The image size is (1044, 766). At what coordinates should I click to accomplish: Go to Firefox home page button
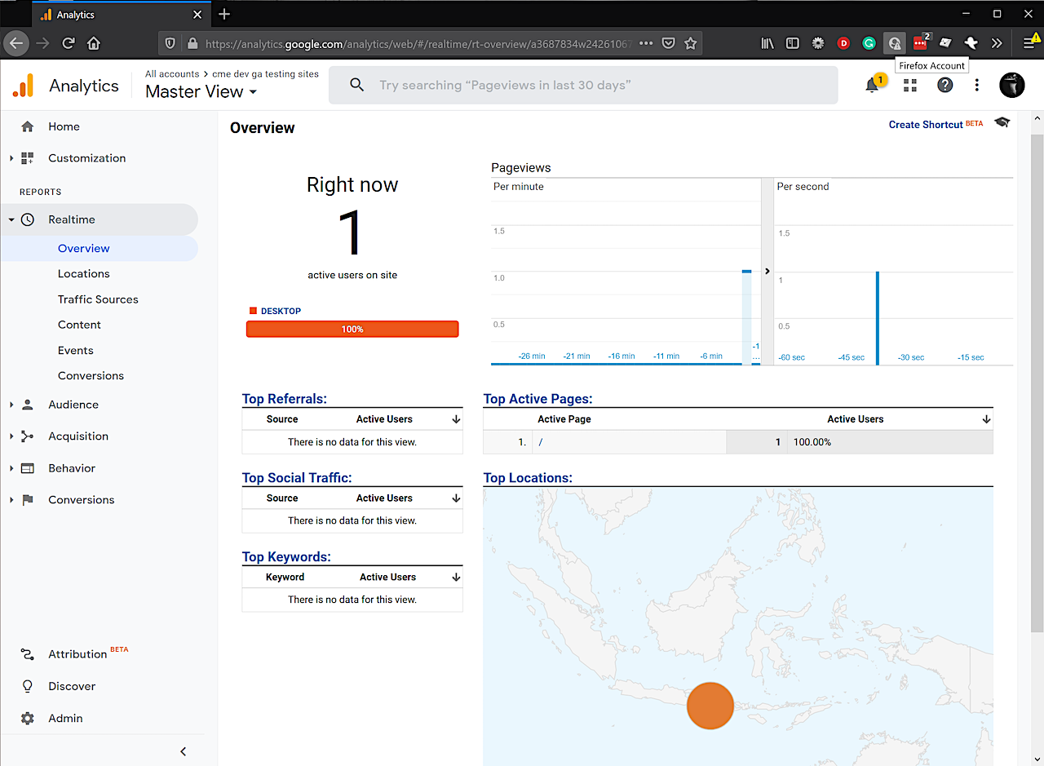point(95,43)
